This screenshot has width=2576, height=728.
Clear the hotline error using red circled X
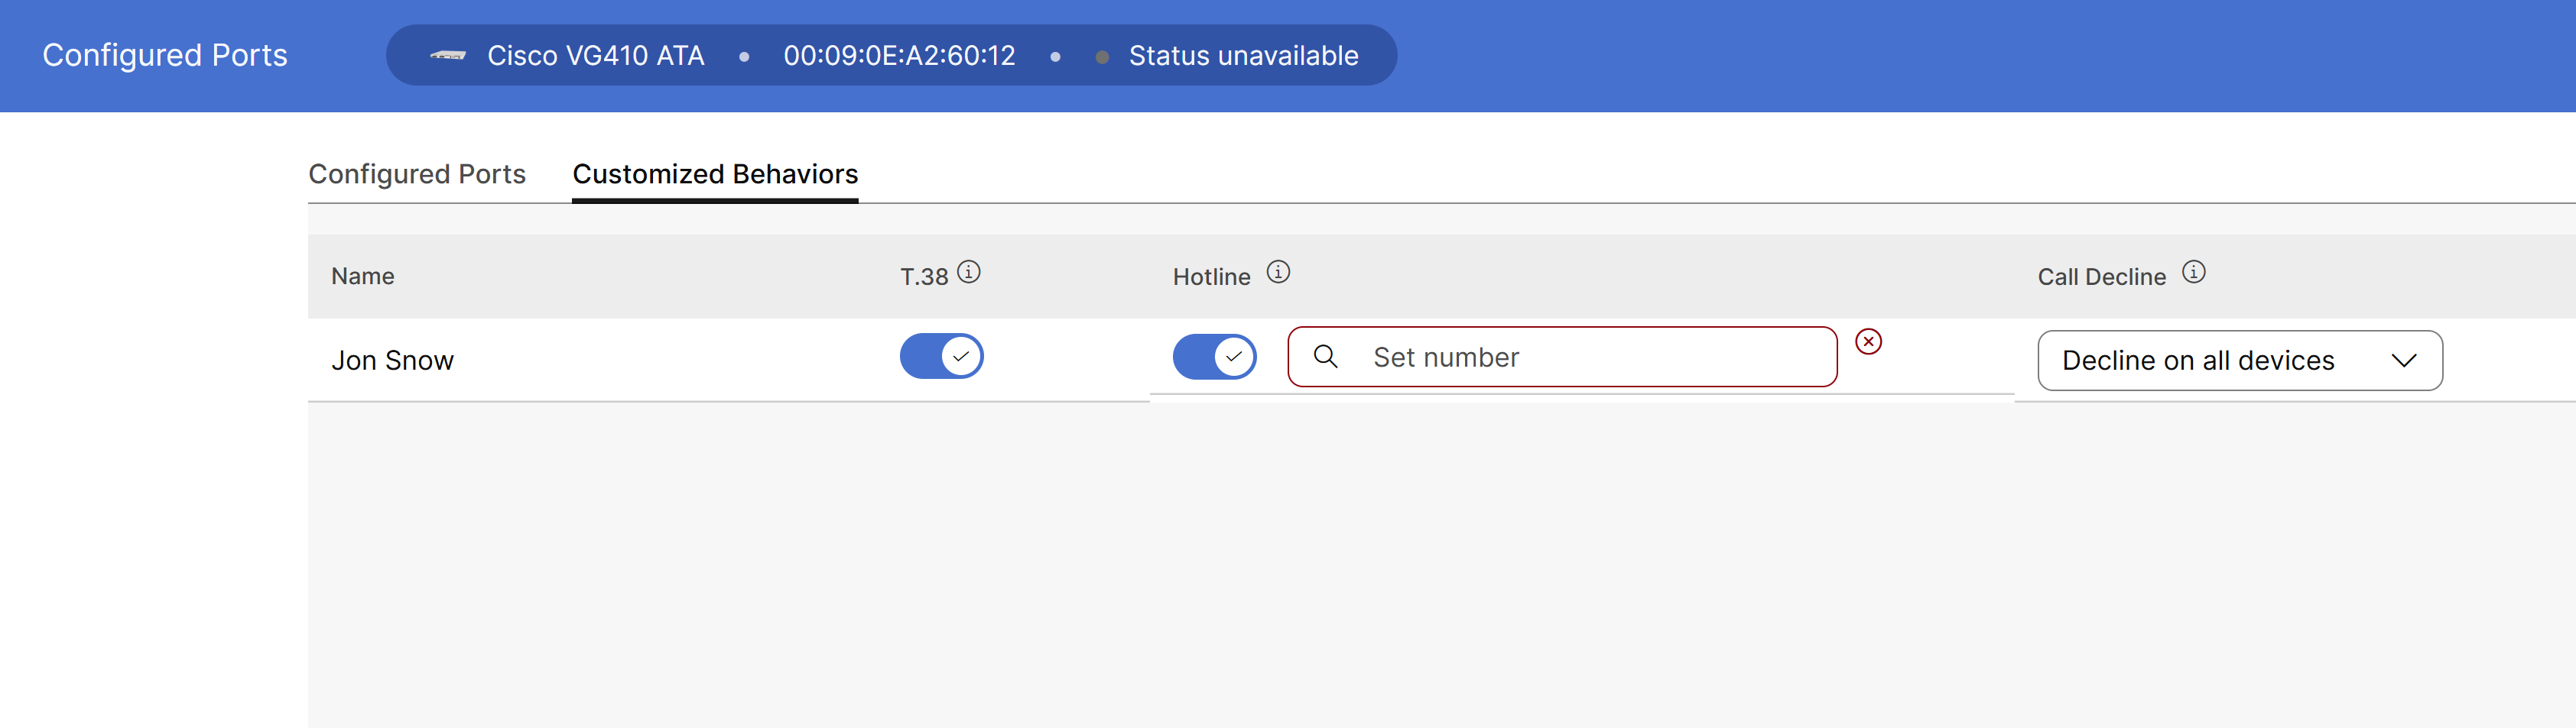(1870, 341)
